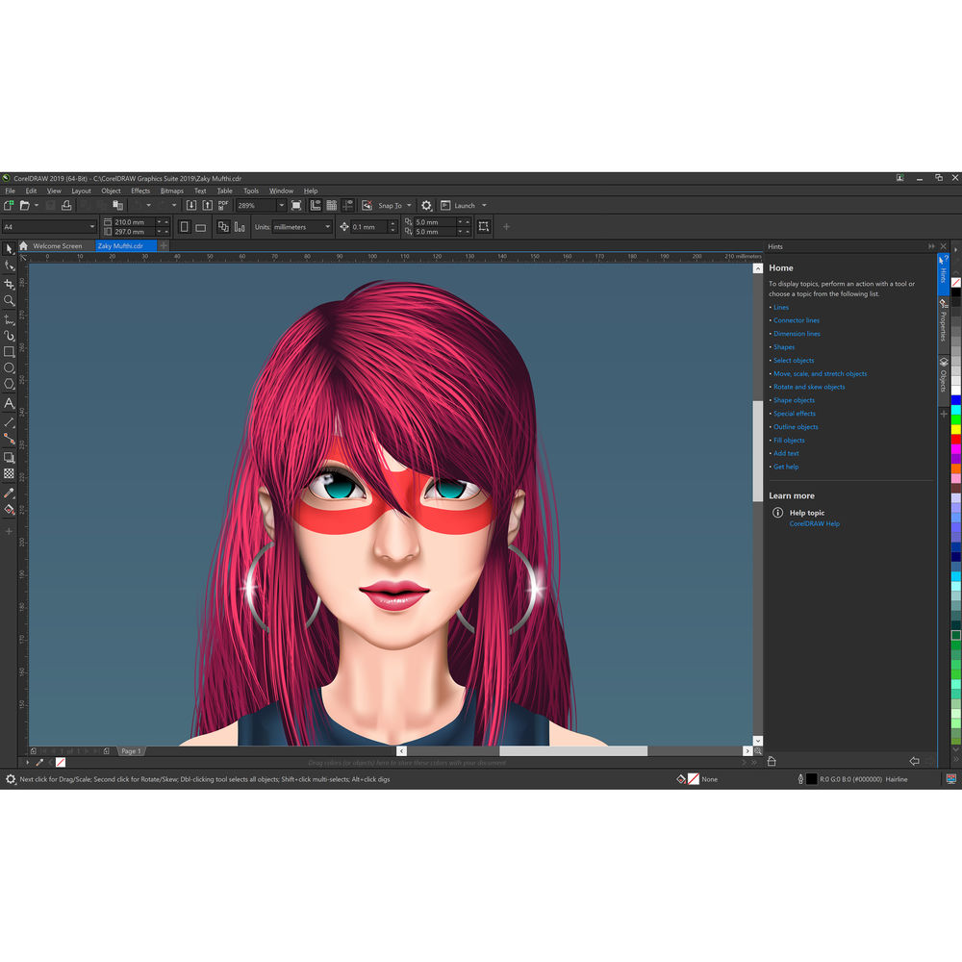Select the Zoom tool in toolbox
This screenshot has width=962, height=962.
(10, 301)
